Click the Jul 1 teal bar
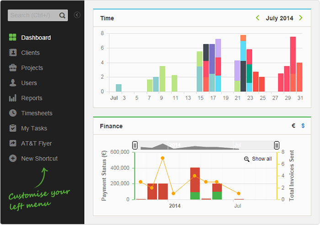The height and width of the screenshot is (225, 320). click(118, 88)
